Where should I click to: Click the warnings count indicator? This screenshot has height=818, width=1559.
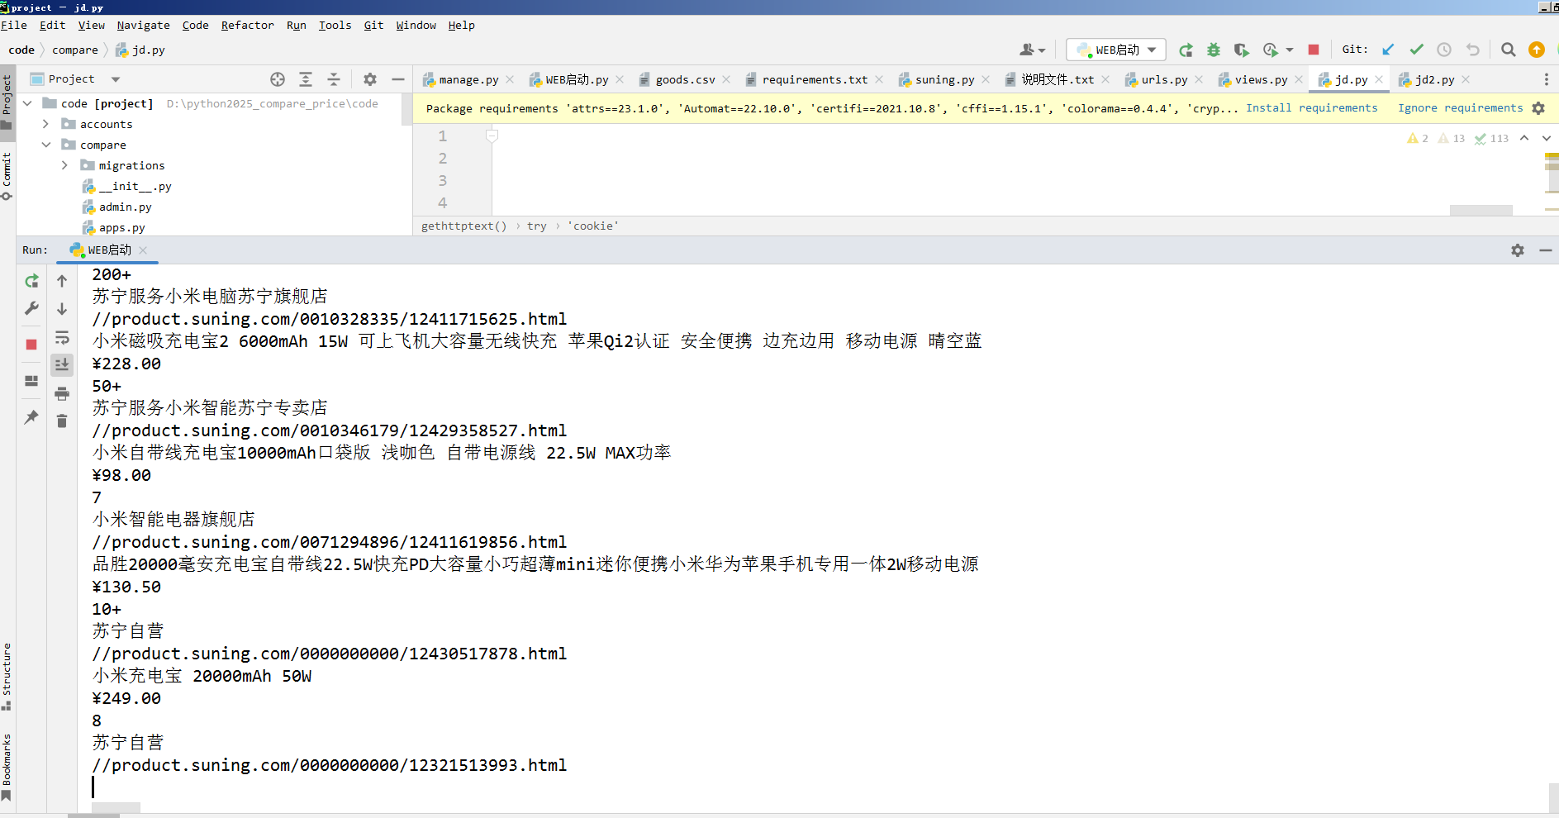coord(1418,138)
